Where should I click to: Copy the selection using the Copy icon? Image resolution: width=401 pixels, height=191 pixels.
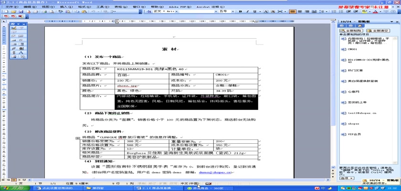[x=77, y=11]
